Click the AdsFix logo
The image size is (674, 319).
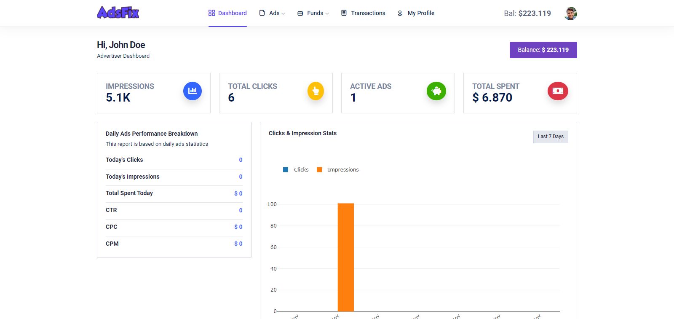pos(118,13)
